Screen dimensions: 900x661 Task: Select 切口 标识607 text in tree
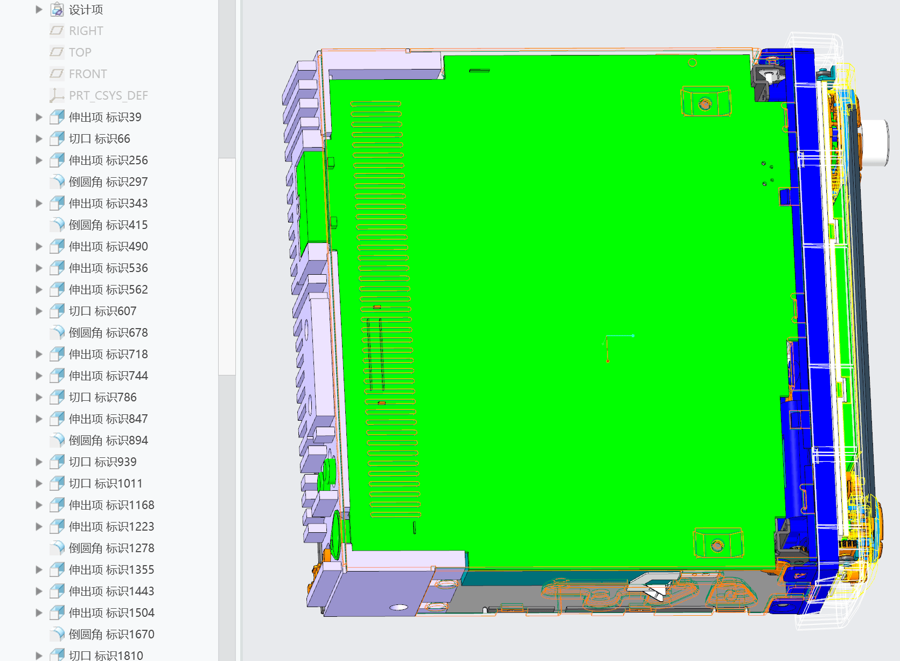102,311
